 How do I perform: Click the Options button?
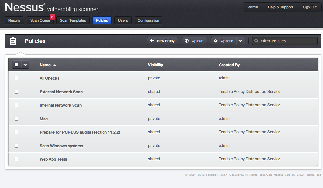click(x=224, y=41)
